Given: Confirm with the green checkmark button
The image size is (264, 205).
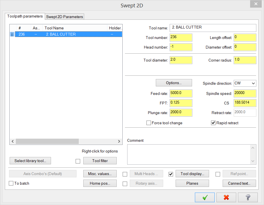Looking at the screenshot, I should [x=205, y=197].
